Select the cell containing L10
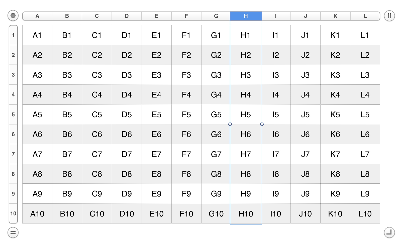 point(365,214)
